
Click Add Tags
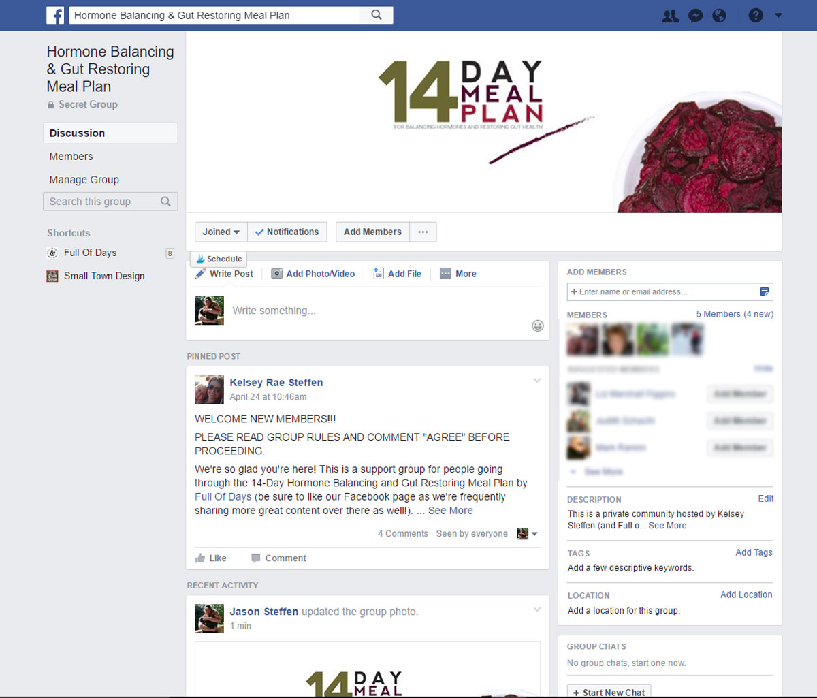coord(754,552)
